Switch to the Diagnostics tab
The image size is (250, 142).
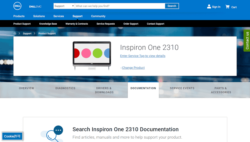pyautogui.click(x=65, y=88)
